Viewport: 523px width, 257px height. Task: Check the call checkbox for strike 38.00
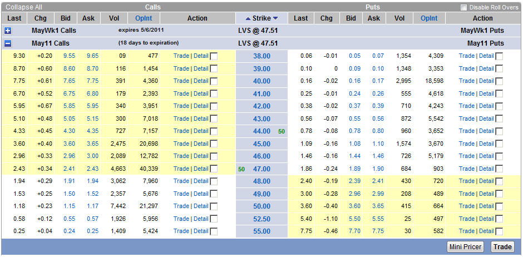pos(214,56)
